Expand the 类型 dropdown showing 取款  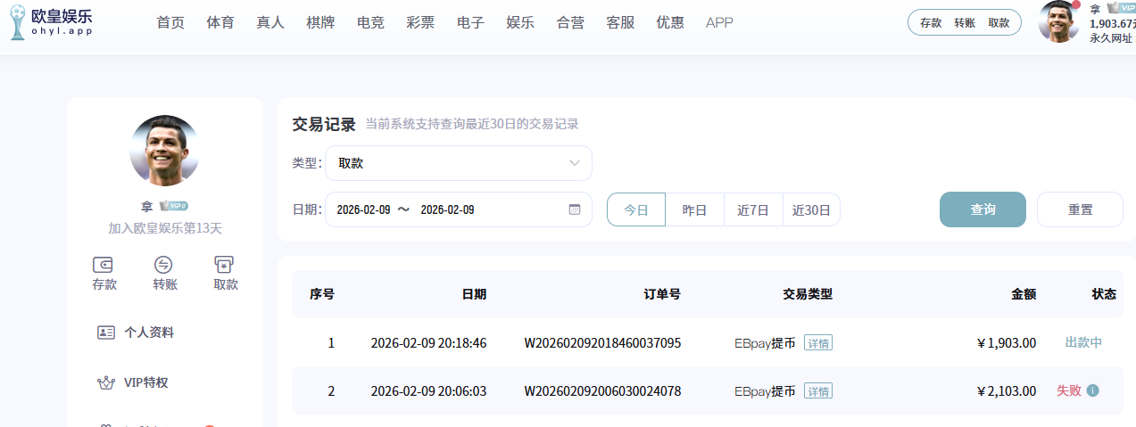[x=459, y=163]
